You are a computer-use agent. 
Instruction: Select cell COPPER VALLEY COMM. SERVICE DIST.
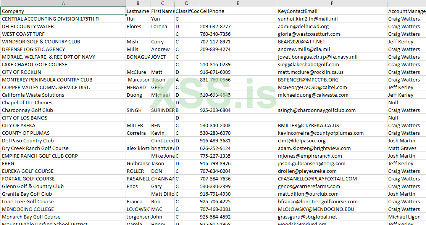tap(63, 87)
